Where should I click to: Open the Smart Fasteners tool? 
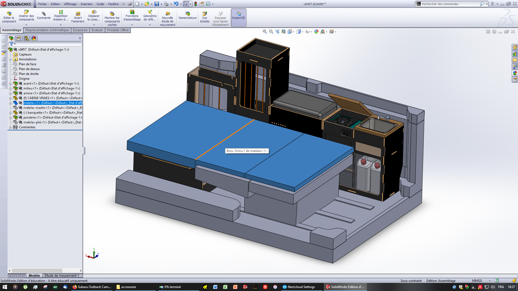78,14
